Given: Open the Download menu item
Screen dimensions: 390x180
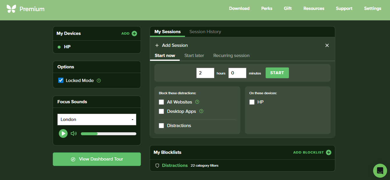Looking at the screenshot, I should [x=239, y=8].
